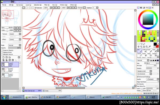
Task: Select the eyedropper color picker tool
Action: click(x=149, y=47)
